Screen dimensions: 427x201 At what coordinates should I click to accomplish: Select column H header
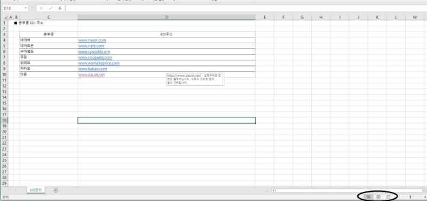[x=321, y=17]
